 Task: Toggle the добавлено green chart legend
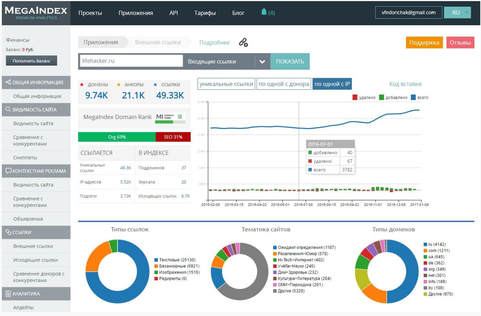pos(393,98)
